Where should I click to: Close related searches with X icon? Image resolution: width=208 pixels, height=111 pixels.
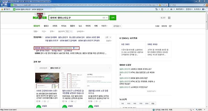[110, 37]
